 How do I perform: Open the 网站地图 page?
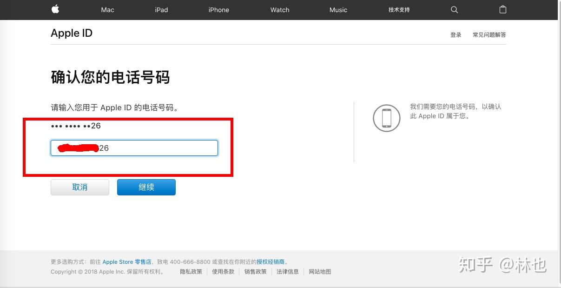coord(320,271)
